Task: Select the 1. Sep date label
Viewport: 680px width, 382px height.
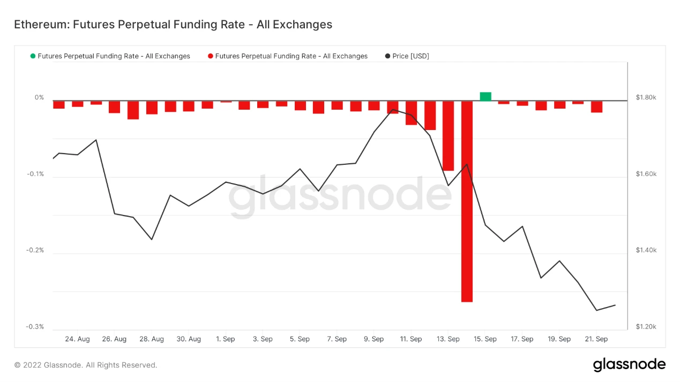Action: [225, 339]
